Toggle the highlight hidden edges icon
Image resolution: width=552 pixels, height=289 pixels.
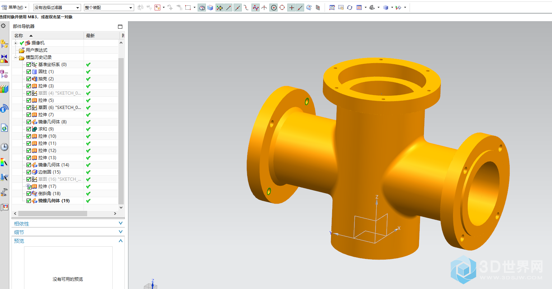(202, 7)
